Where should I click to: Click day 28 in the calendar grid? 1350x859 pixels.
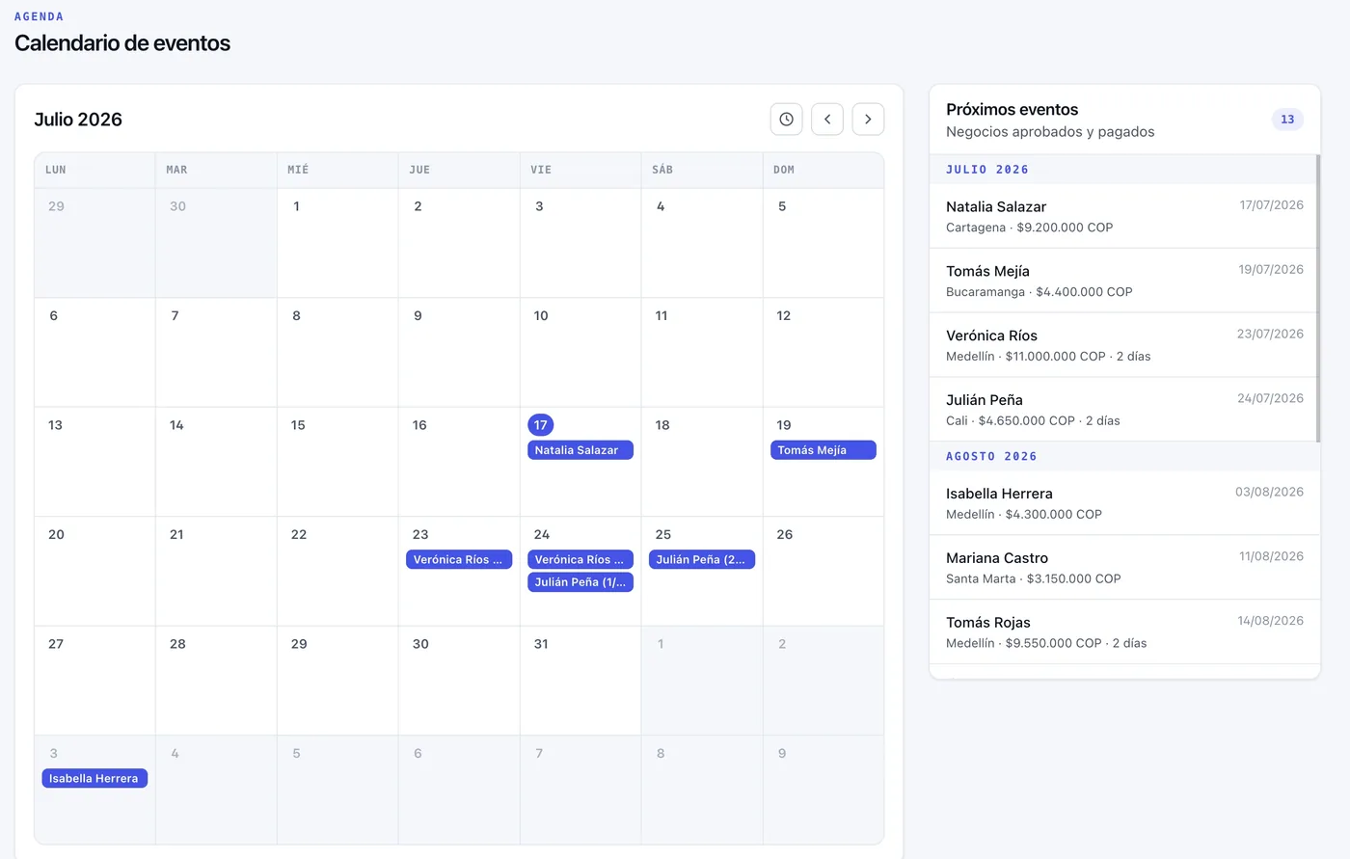(216, 680)
